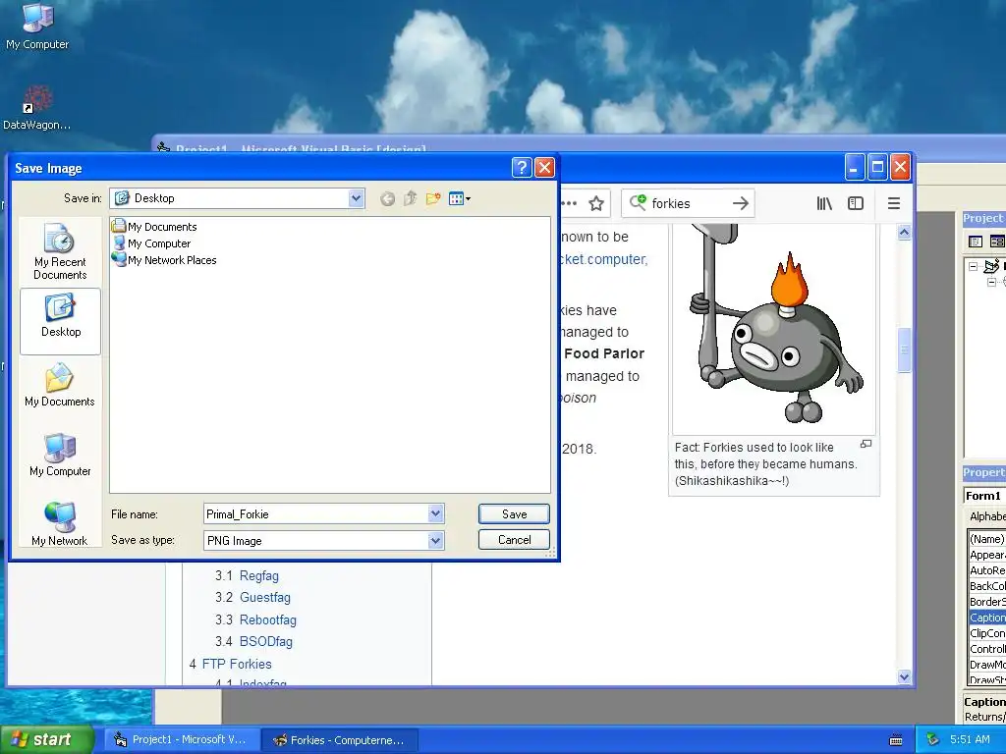
Task: Switch to the Alphabetic properties tab
Action: [x=986, y=516]
